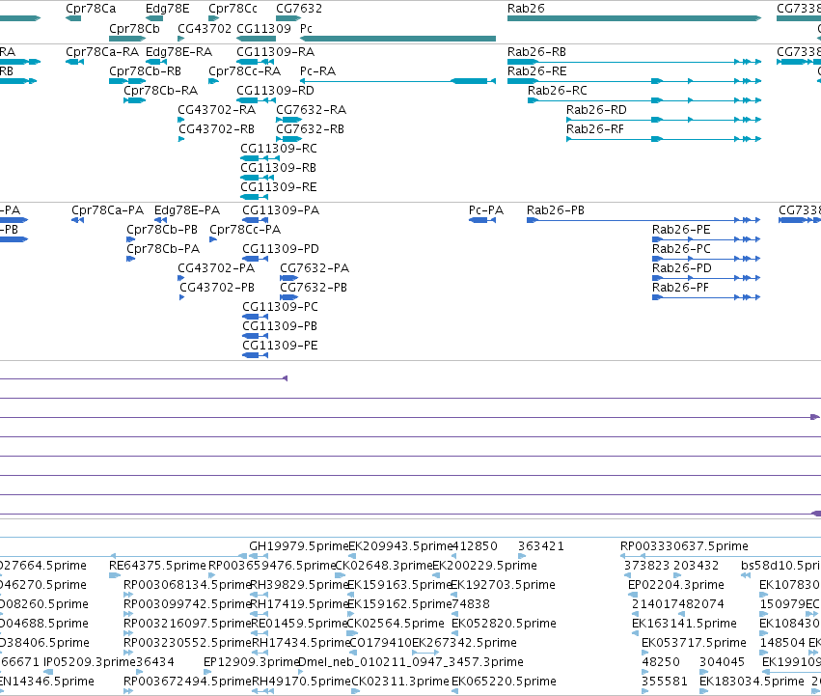Select transcript Cpr78Cb-RB
This screenshot has width=821, height=696.
145,71
